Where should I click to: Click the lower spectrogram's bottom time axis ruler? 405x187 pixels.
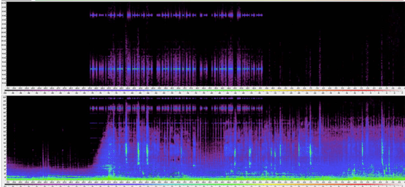click(x=206, y=181)
